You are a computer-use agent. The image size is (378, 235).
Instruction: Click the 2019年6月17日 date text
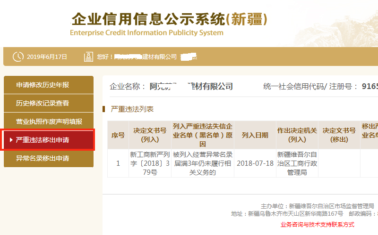coord(47,57)
